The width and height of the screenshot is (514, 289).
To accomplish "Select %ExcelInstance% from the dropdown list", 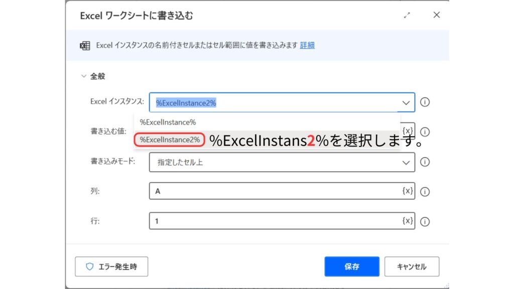I will 168,122.
